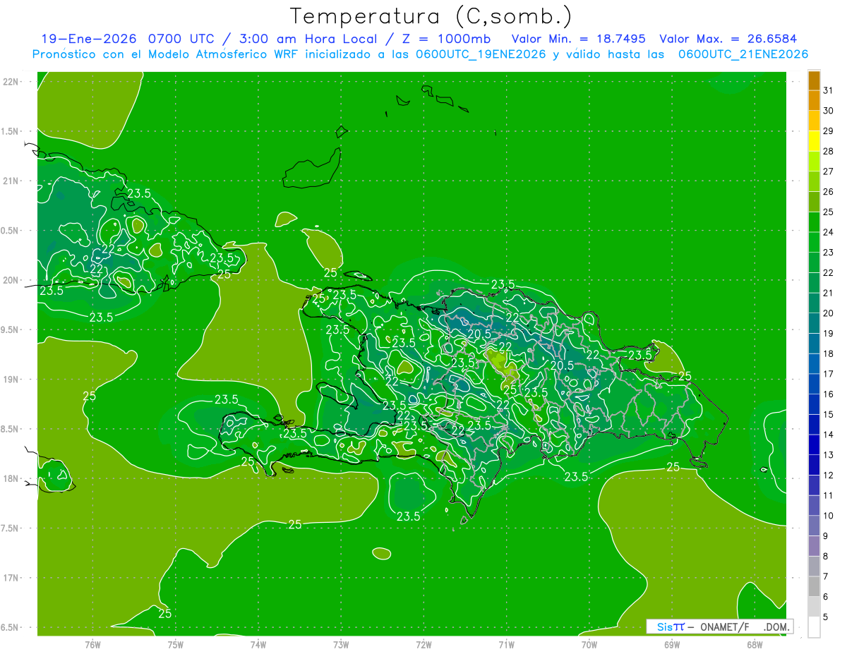Click the '5' label on the color scale
The height and width of the screenshot is (654, 847).
pyautogui.click(x=826, y=617)
